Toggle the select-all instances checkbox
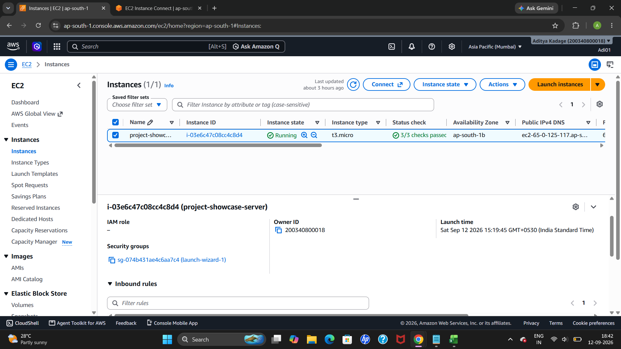 coord(115,122)
